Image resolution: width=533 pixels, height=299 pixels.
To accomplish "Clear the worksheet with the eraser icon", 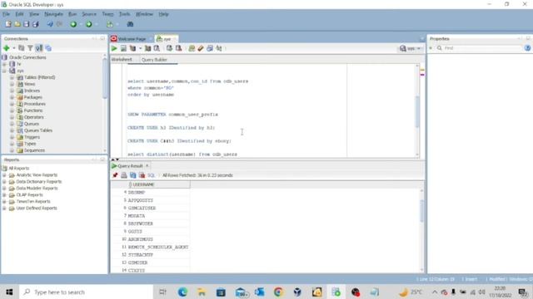I will point(201,48).
